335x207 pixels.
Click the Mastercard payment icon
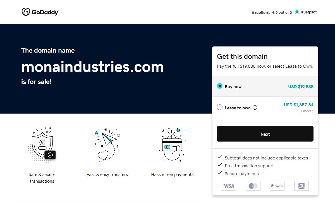pos(253,186)
